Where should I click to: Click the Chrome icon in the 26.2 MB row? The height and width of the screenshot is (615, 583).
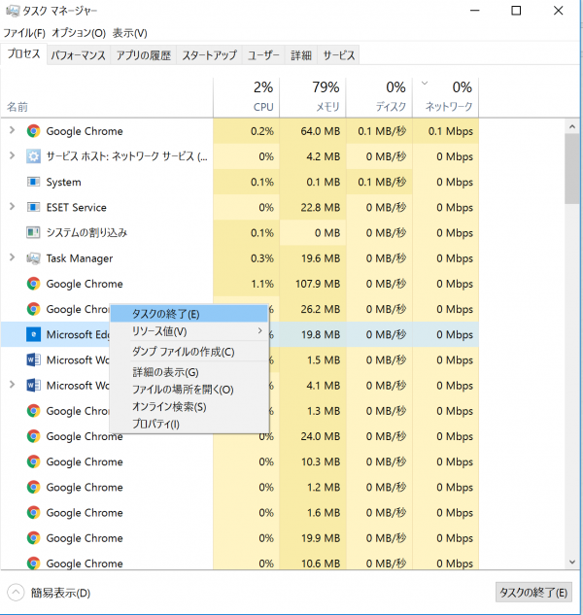point(33,309)
